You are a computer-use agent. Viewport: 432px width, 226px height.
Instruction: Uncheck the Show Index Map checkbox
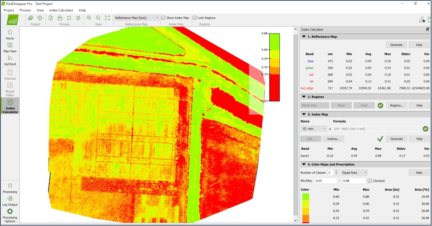pos(164,18)
